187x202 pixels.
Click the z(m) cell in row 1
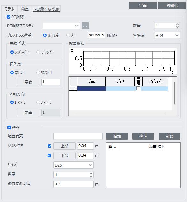click(x=120, y=88)
